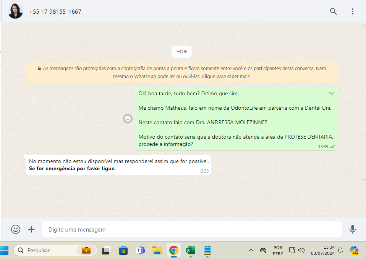
Task: Open the three-dot chat menu
Action: coord(352,11)
